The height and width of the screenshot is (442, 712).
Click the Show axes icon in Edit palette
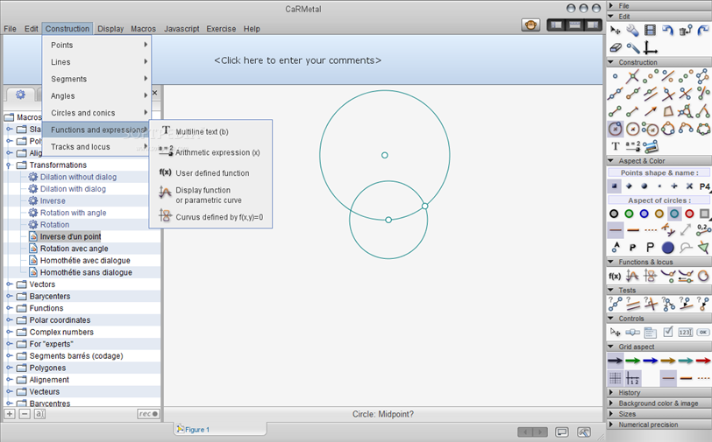(651, 47)
